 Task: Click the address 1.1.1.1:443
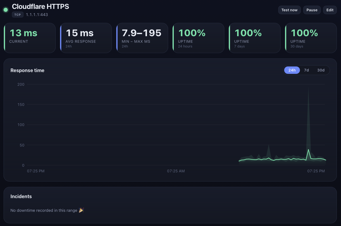click(37, 15)
